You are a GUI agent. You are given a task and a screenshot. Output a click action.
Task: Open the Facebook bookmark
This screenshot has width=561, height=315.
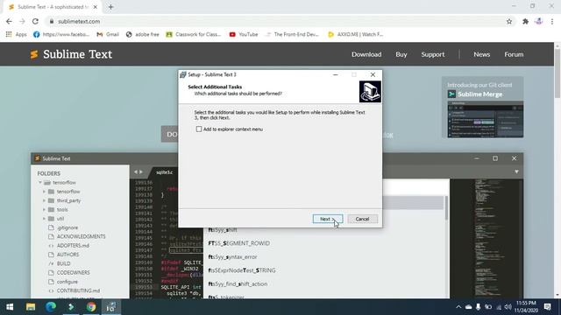(x=61, y=34)
